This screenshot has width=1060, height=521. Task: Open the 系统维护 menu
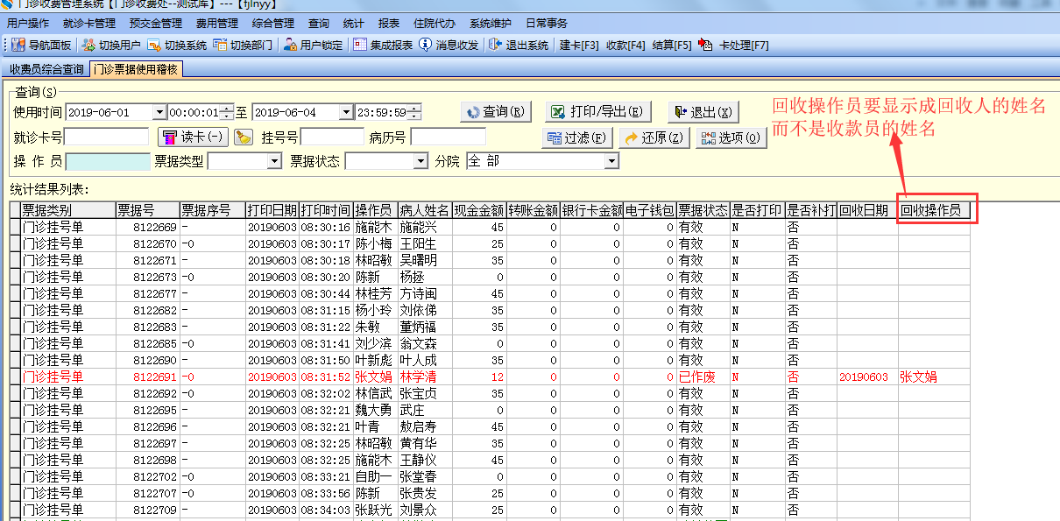[x=491, y=24]
